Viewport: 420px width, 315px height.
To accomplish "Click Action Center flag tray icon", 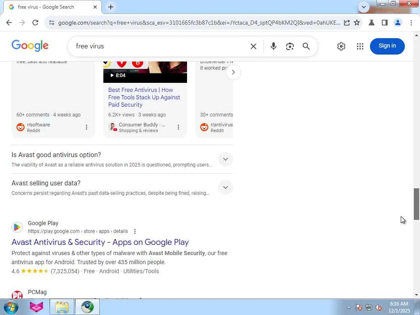I will pos(358,308).
